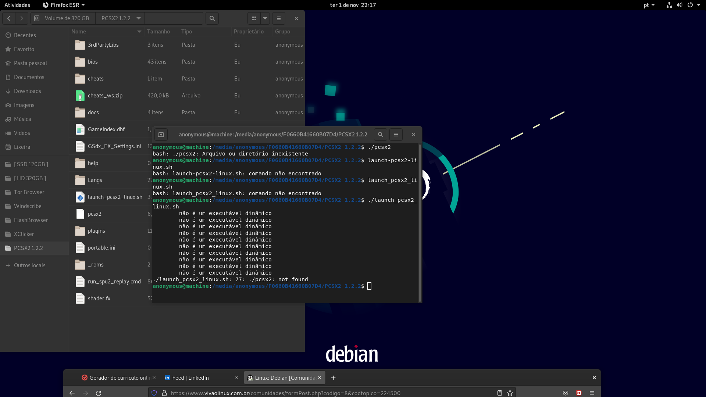This screenshot has height=397, width=706.
Task: Select the docs folder icon
Action: coord(80,112)
